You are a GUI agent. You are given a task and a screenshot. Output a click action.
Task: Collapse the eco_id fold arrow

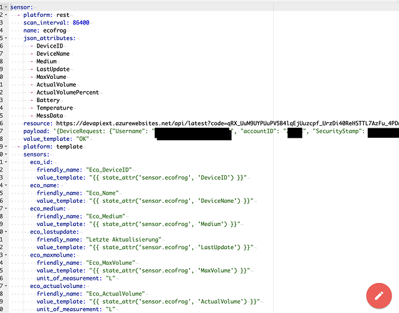tap(6, 162)
